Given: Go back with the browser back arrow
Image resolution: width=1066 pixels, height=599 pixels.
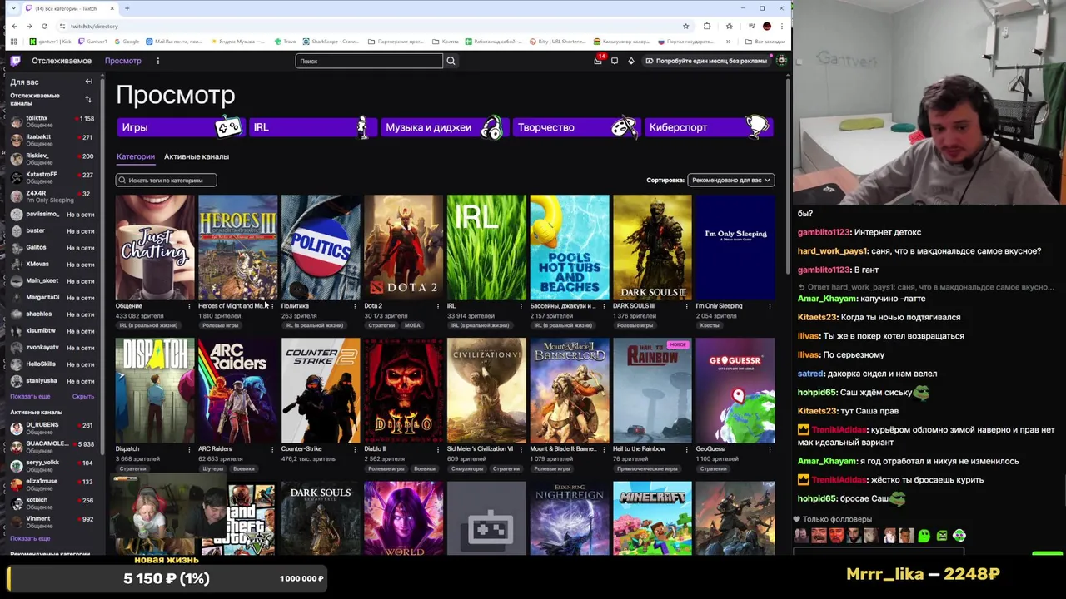Looking at the screenshot, I should click(14, 26).
